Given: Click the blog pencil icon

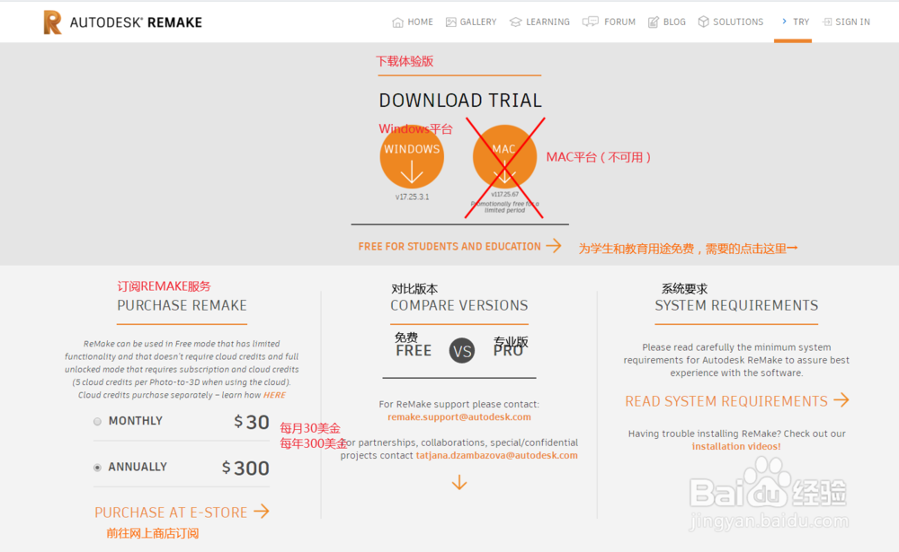Looking at the screenshot, I should 653,22.
